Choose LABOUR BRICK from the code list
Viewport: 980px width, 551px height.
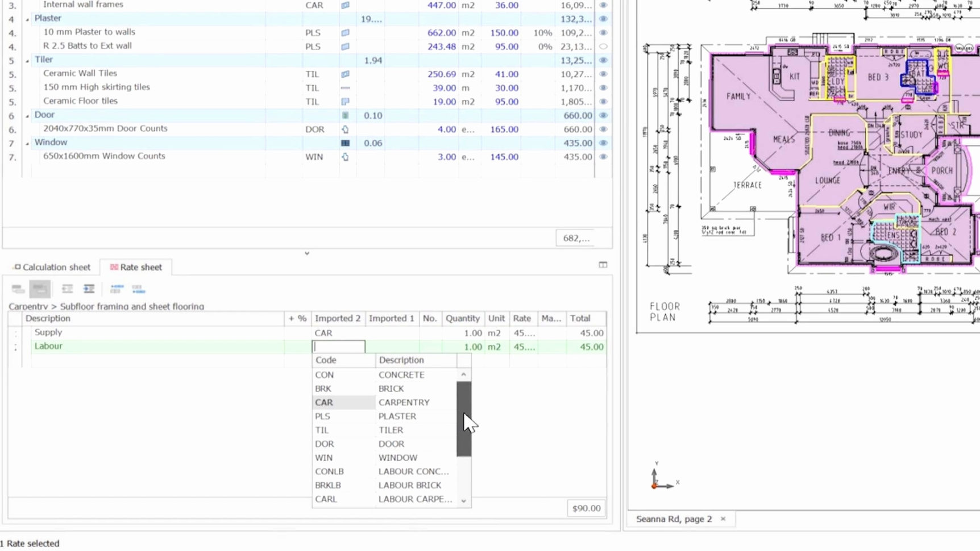(x=409, y=485)
